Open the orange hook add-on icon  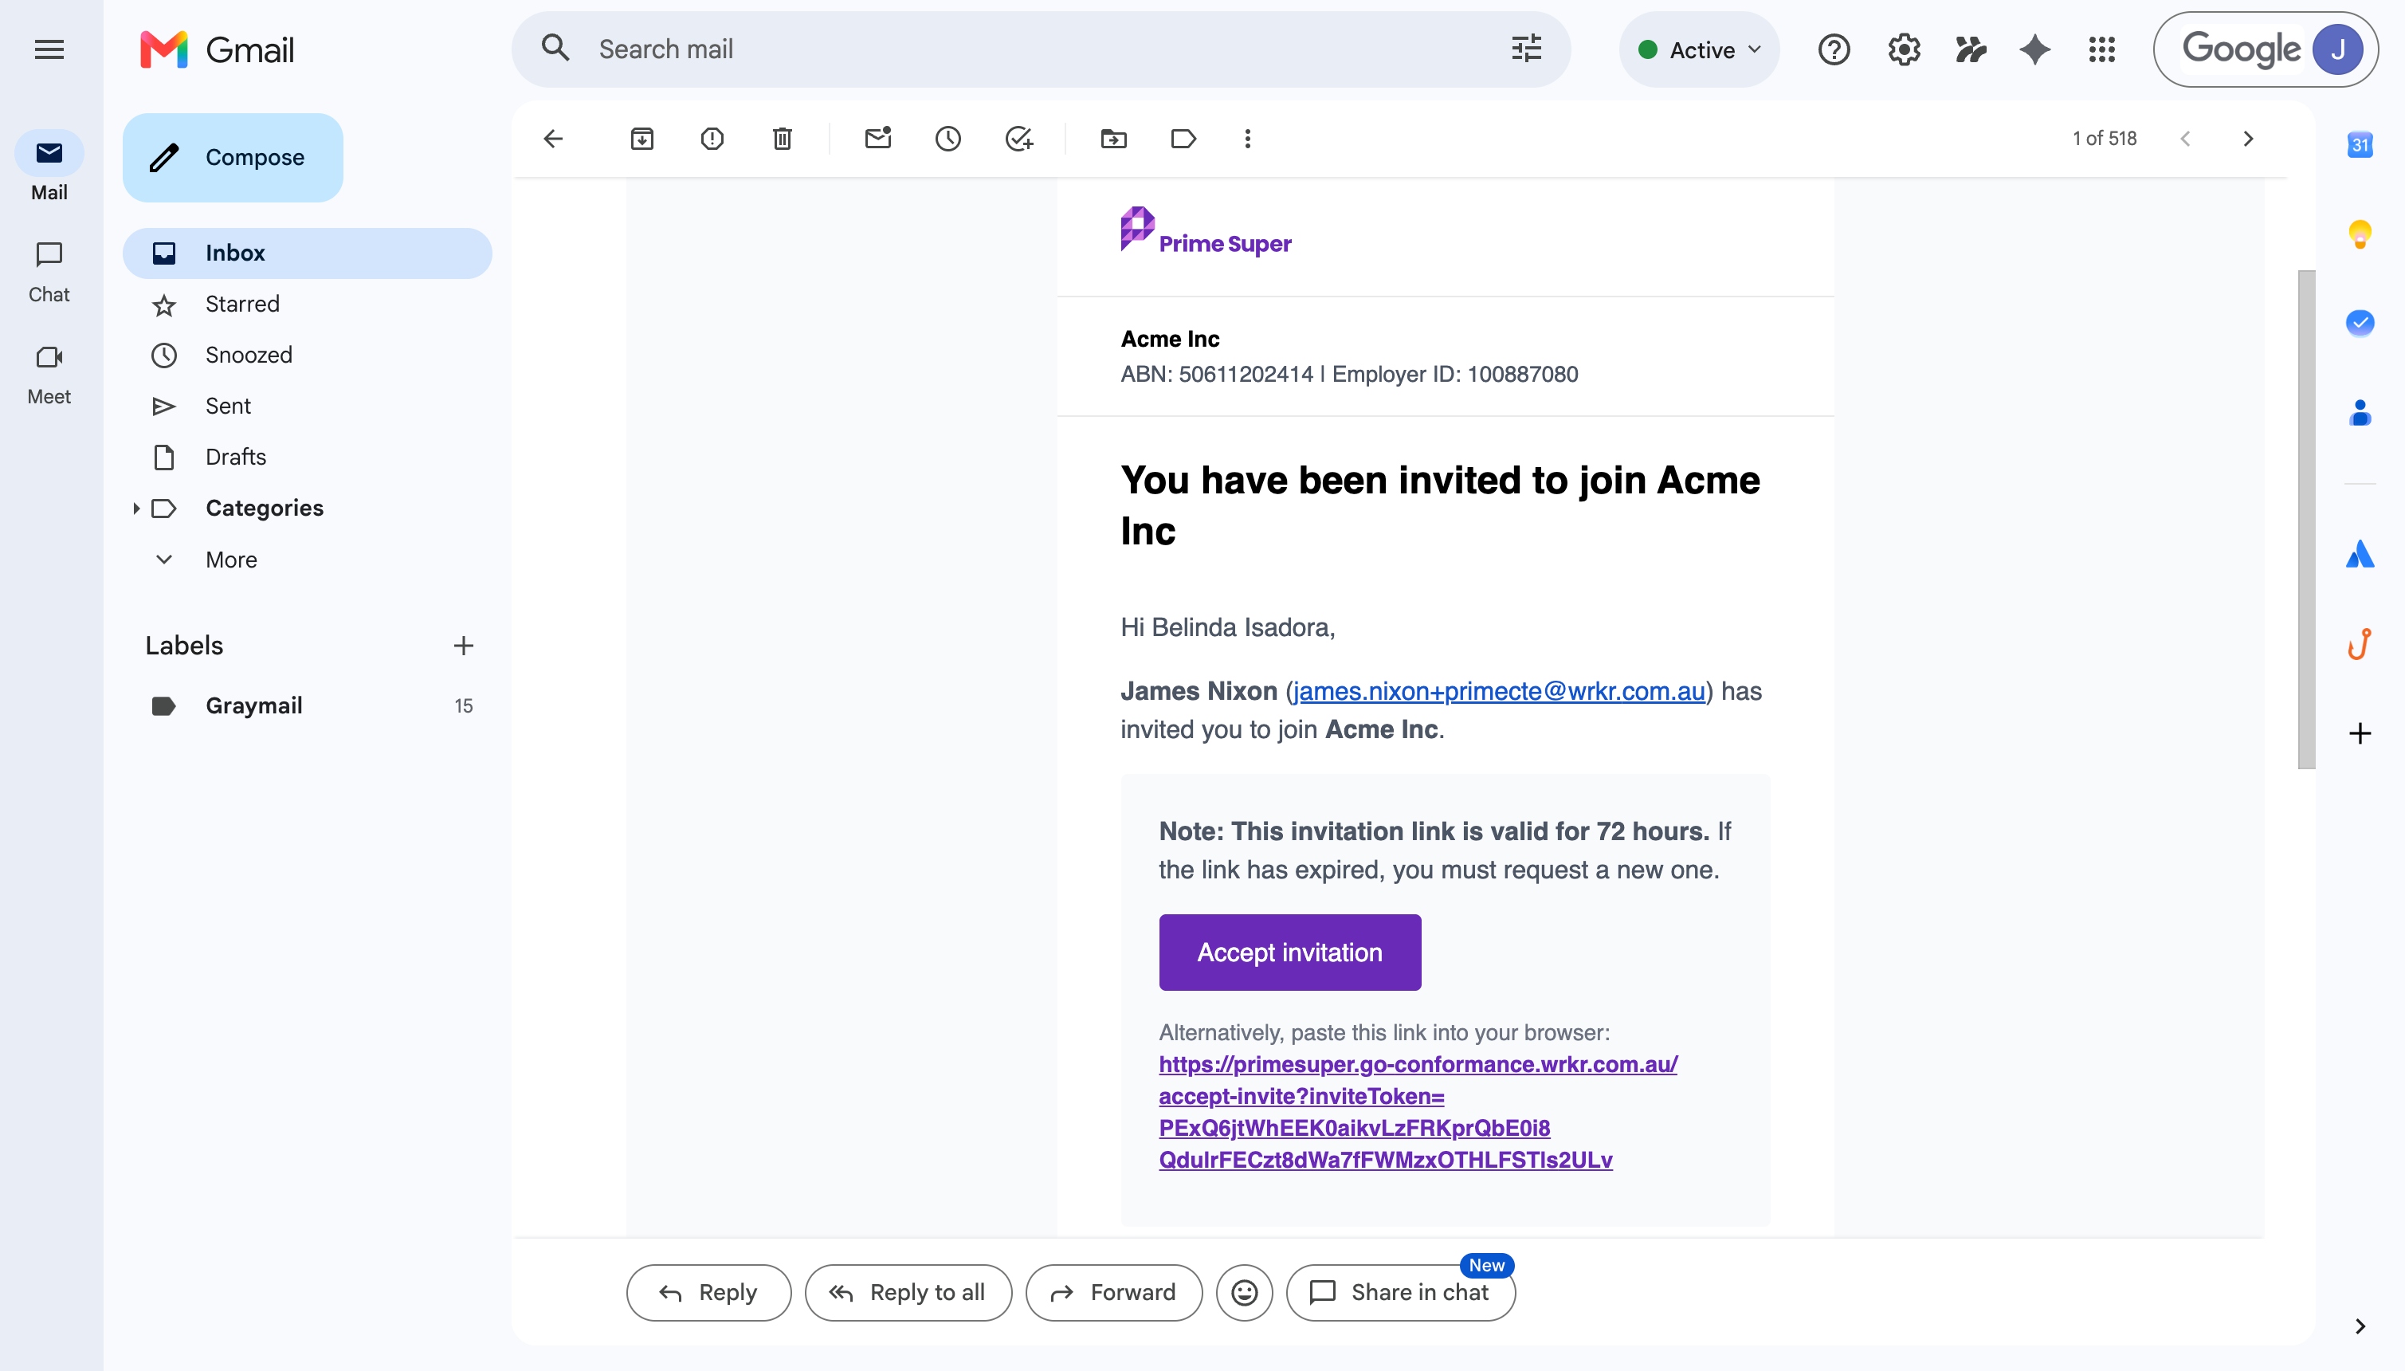tap(2359, 644)
